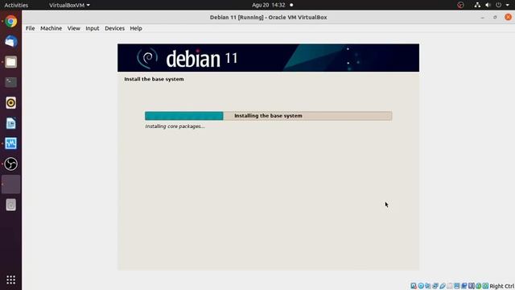Open the network indicator in top bar

click(x=477, y=5)
